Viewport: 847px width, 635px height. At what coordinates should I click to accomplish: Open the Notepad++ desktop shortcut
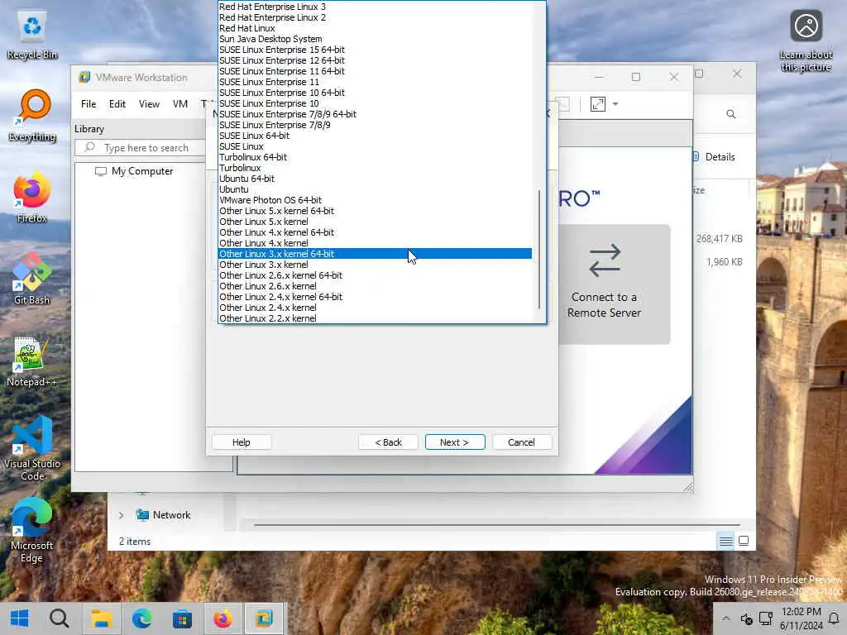click(32, 361)
